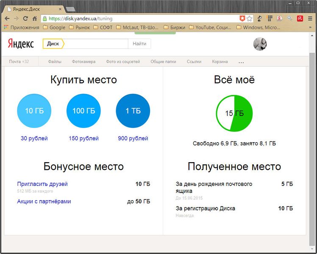Click the address bar URL
This screenshot has width=317, height=254.
point(81,19)
